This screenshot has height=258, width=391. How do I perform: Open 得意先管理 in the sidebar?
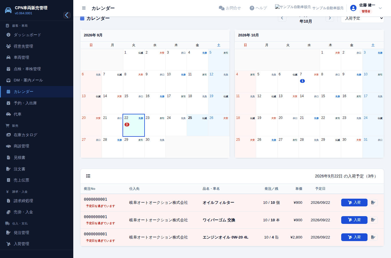37,46
